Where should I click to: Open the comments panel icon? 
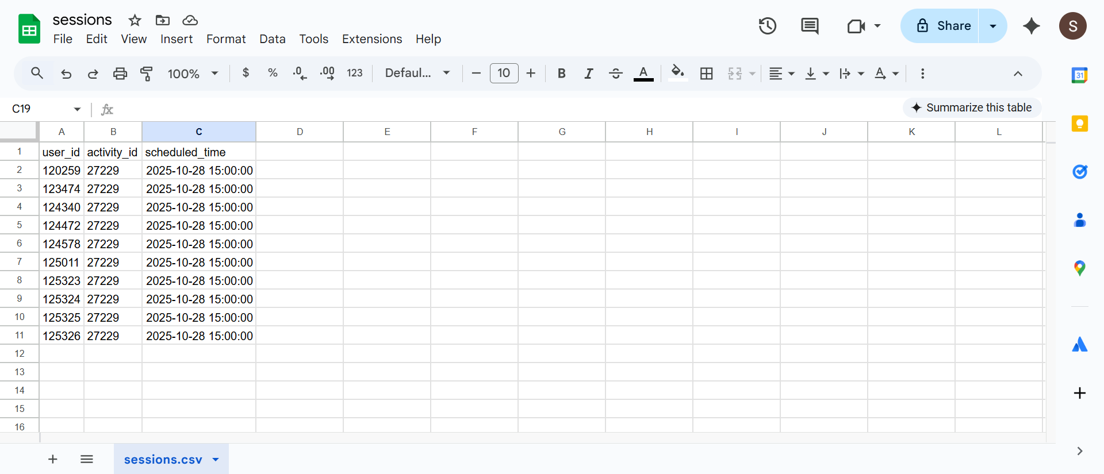tap(810, 26)
